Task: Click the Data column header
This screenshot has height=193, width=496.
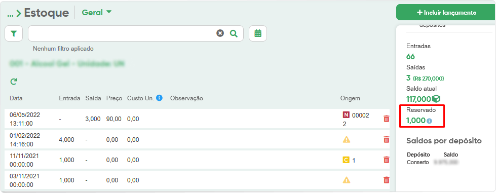Action: click(16, 98)
